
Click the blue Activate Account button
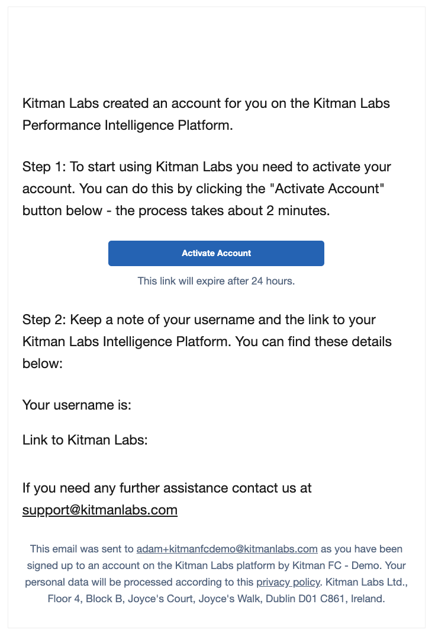click(x=216, y=253)
